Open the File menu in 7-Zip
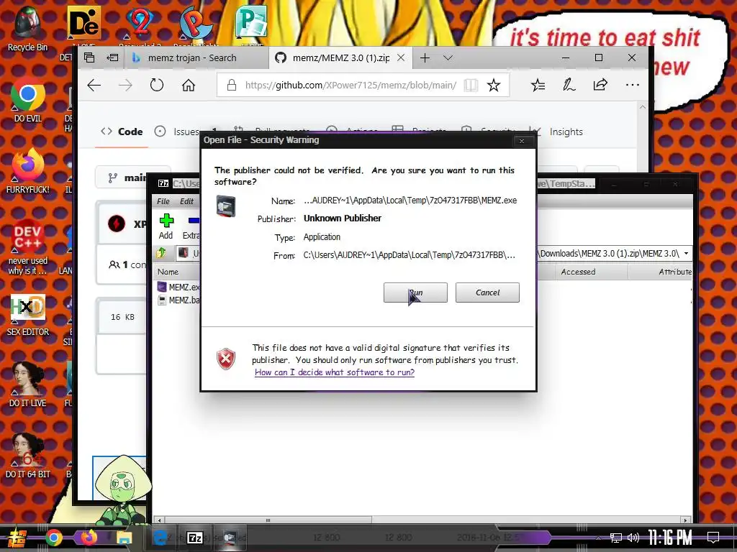The image size is (737, 552). 163,201
